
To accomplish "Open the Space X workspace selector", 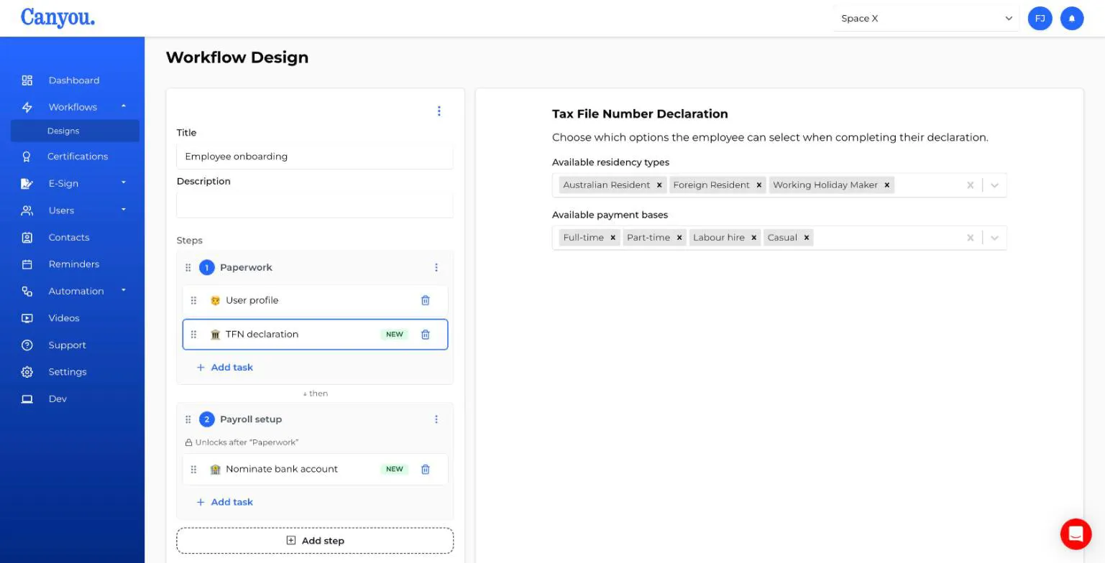I will (x=926, y=19).
